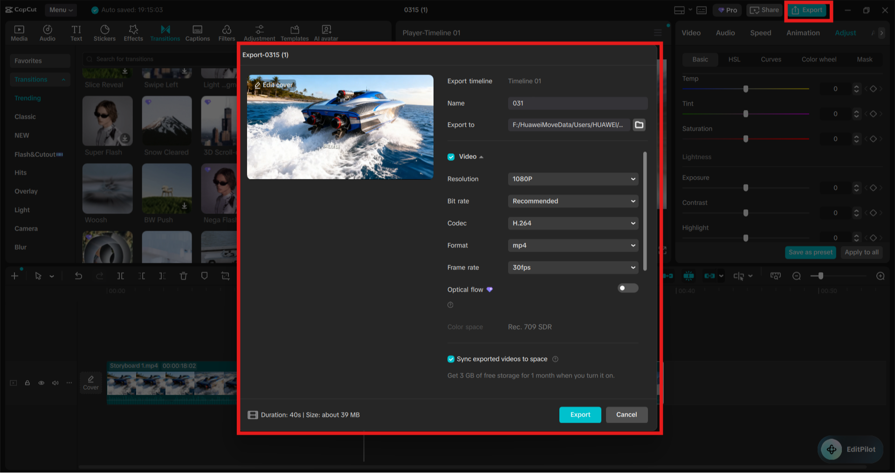Screen dimensions: 895x473
Task: Click the marker shield icon in timeline toolbar
Action: tap(204, 276)
